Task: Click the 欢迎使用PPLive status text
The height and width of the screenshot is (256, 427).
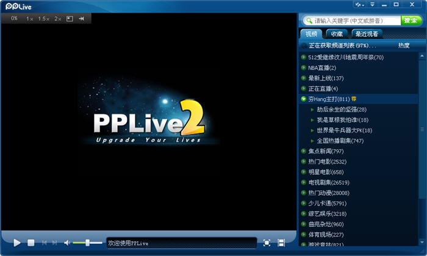Action: [128, 243]
